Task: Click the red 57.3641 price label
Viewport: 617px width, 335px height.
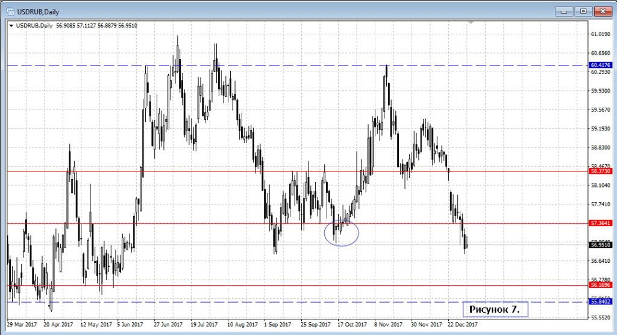Action: (601, 223)
